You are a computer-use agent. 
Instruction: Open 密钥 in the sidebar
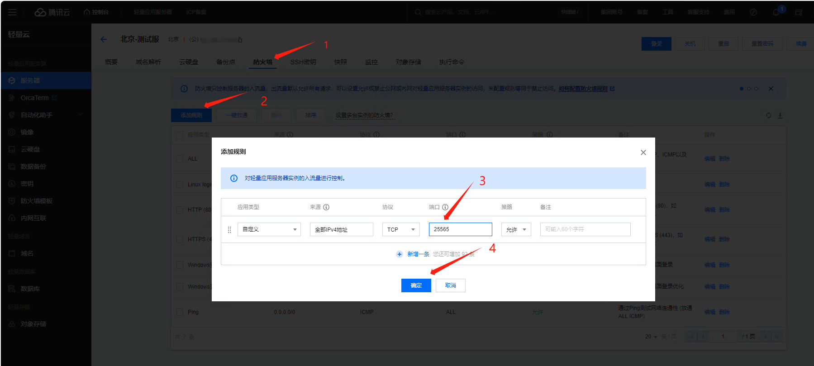27,184
